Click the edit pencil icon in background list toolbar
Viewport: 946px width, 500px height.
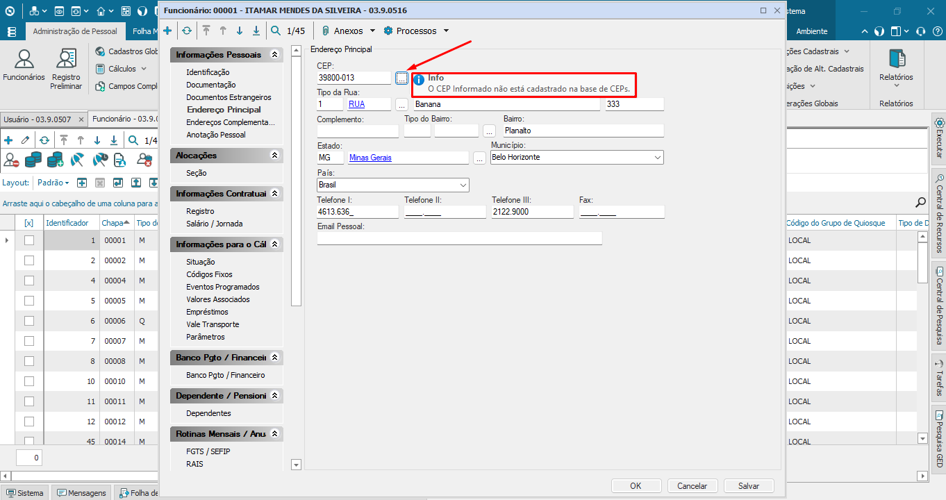click(26, 140)
